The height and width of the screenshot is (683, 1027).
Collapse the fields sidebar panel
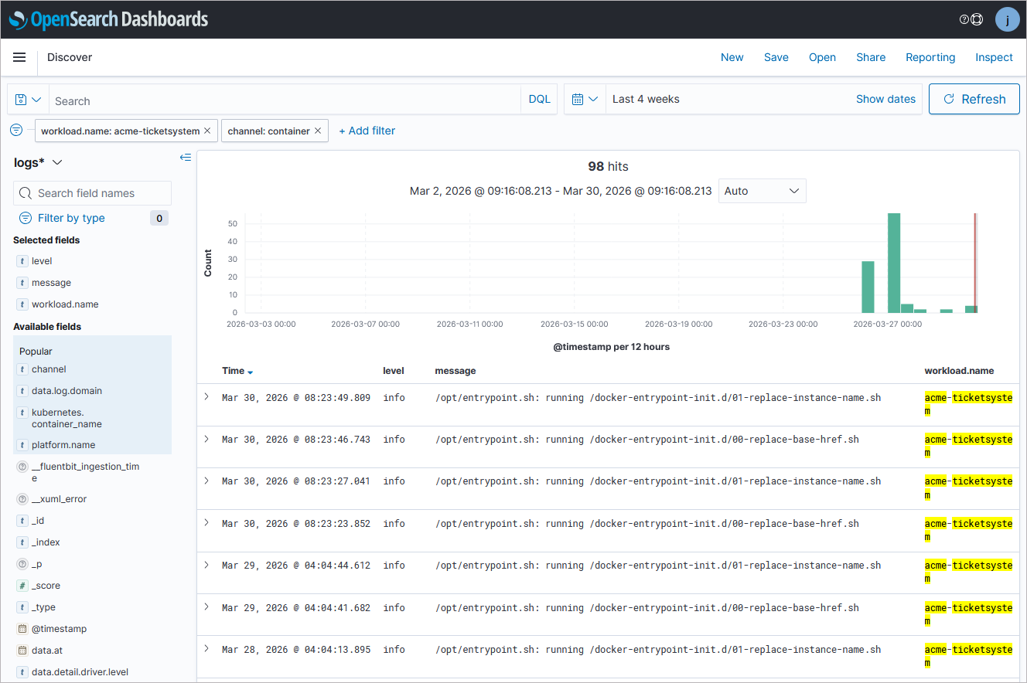coord(185,158)
